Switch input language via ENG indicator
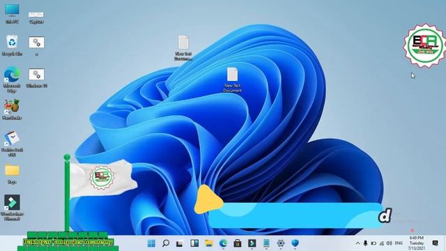The width and height of the screenshot is (446, 251). click(x=399, y=243)
